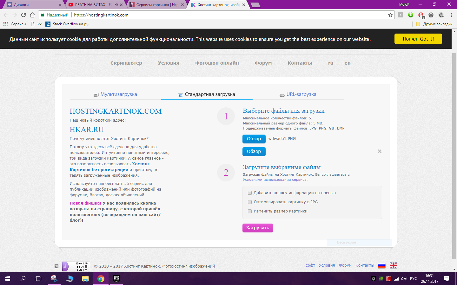Viewport: 457px width, 285px height.
Task: Open the film-reel video downloader extension
Action: (x=441, y=15)
